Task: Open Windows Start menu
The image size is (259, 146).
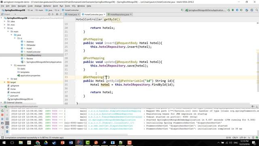Action: tap(4, 142)
